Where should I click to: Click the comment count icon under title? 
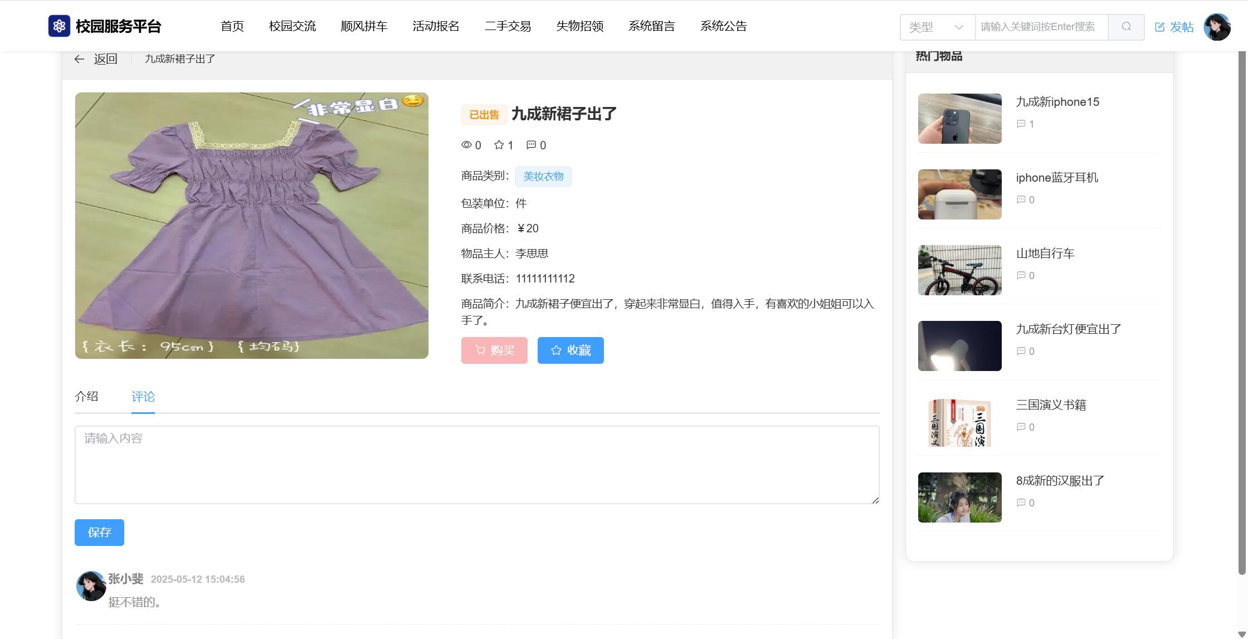coord(531,145)
